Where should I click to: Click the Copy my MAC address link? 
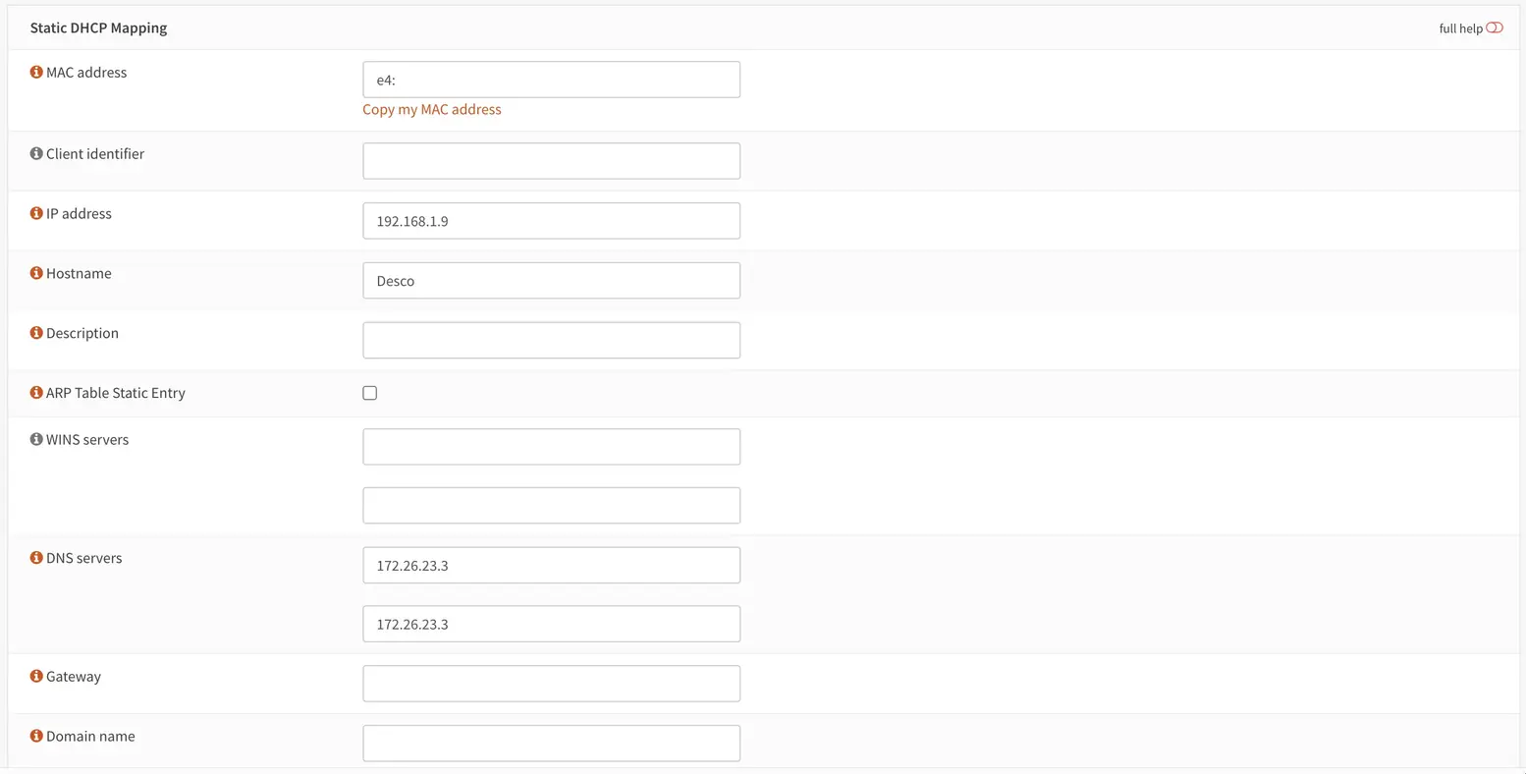point(432,109)
